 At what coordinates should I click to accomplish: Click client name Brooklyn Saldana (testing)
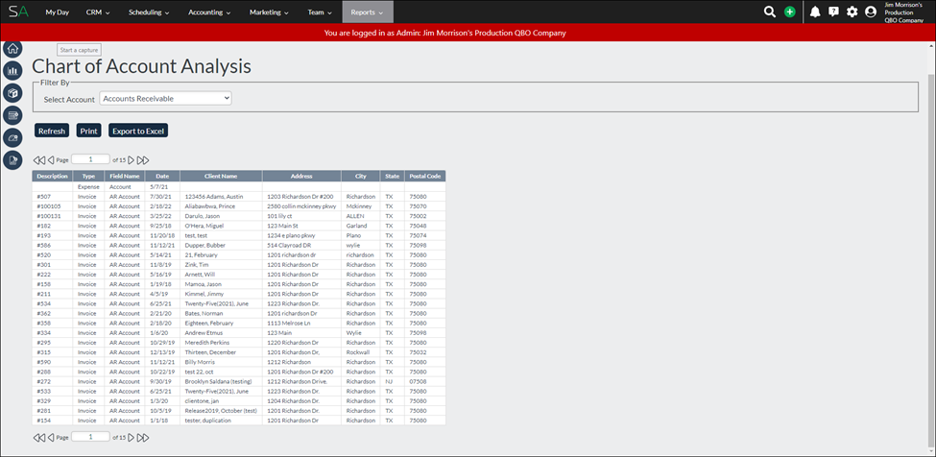point(219,381)
